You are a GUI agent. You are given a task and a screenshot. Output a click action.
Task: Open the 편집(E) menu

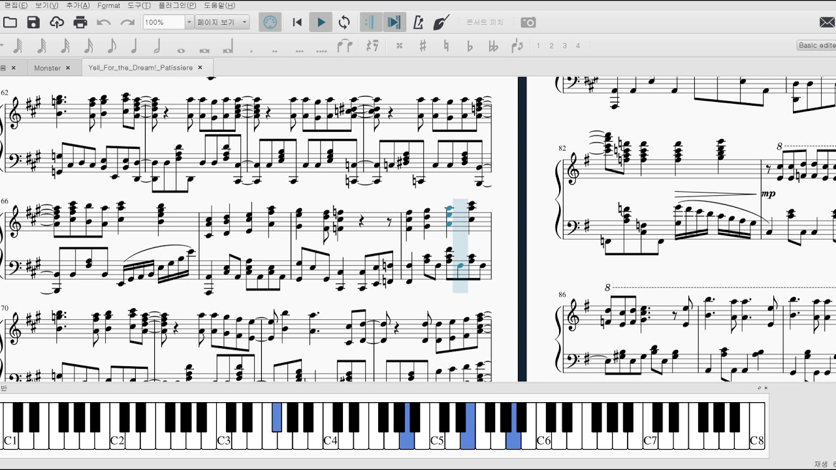coord(16,5)
